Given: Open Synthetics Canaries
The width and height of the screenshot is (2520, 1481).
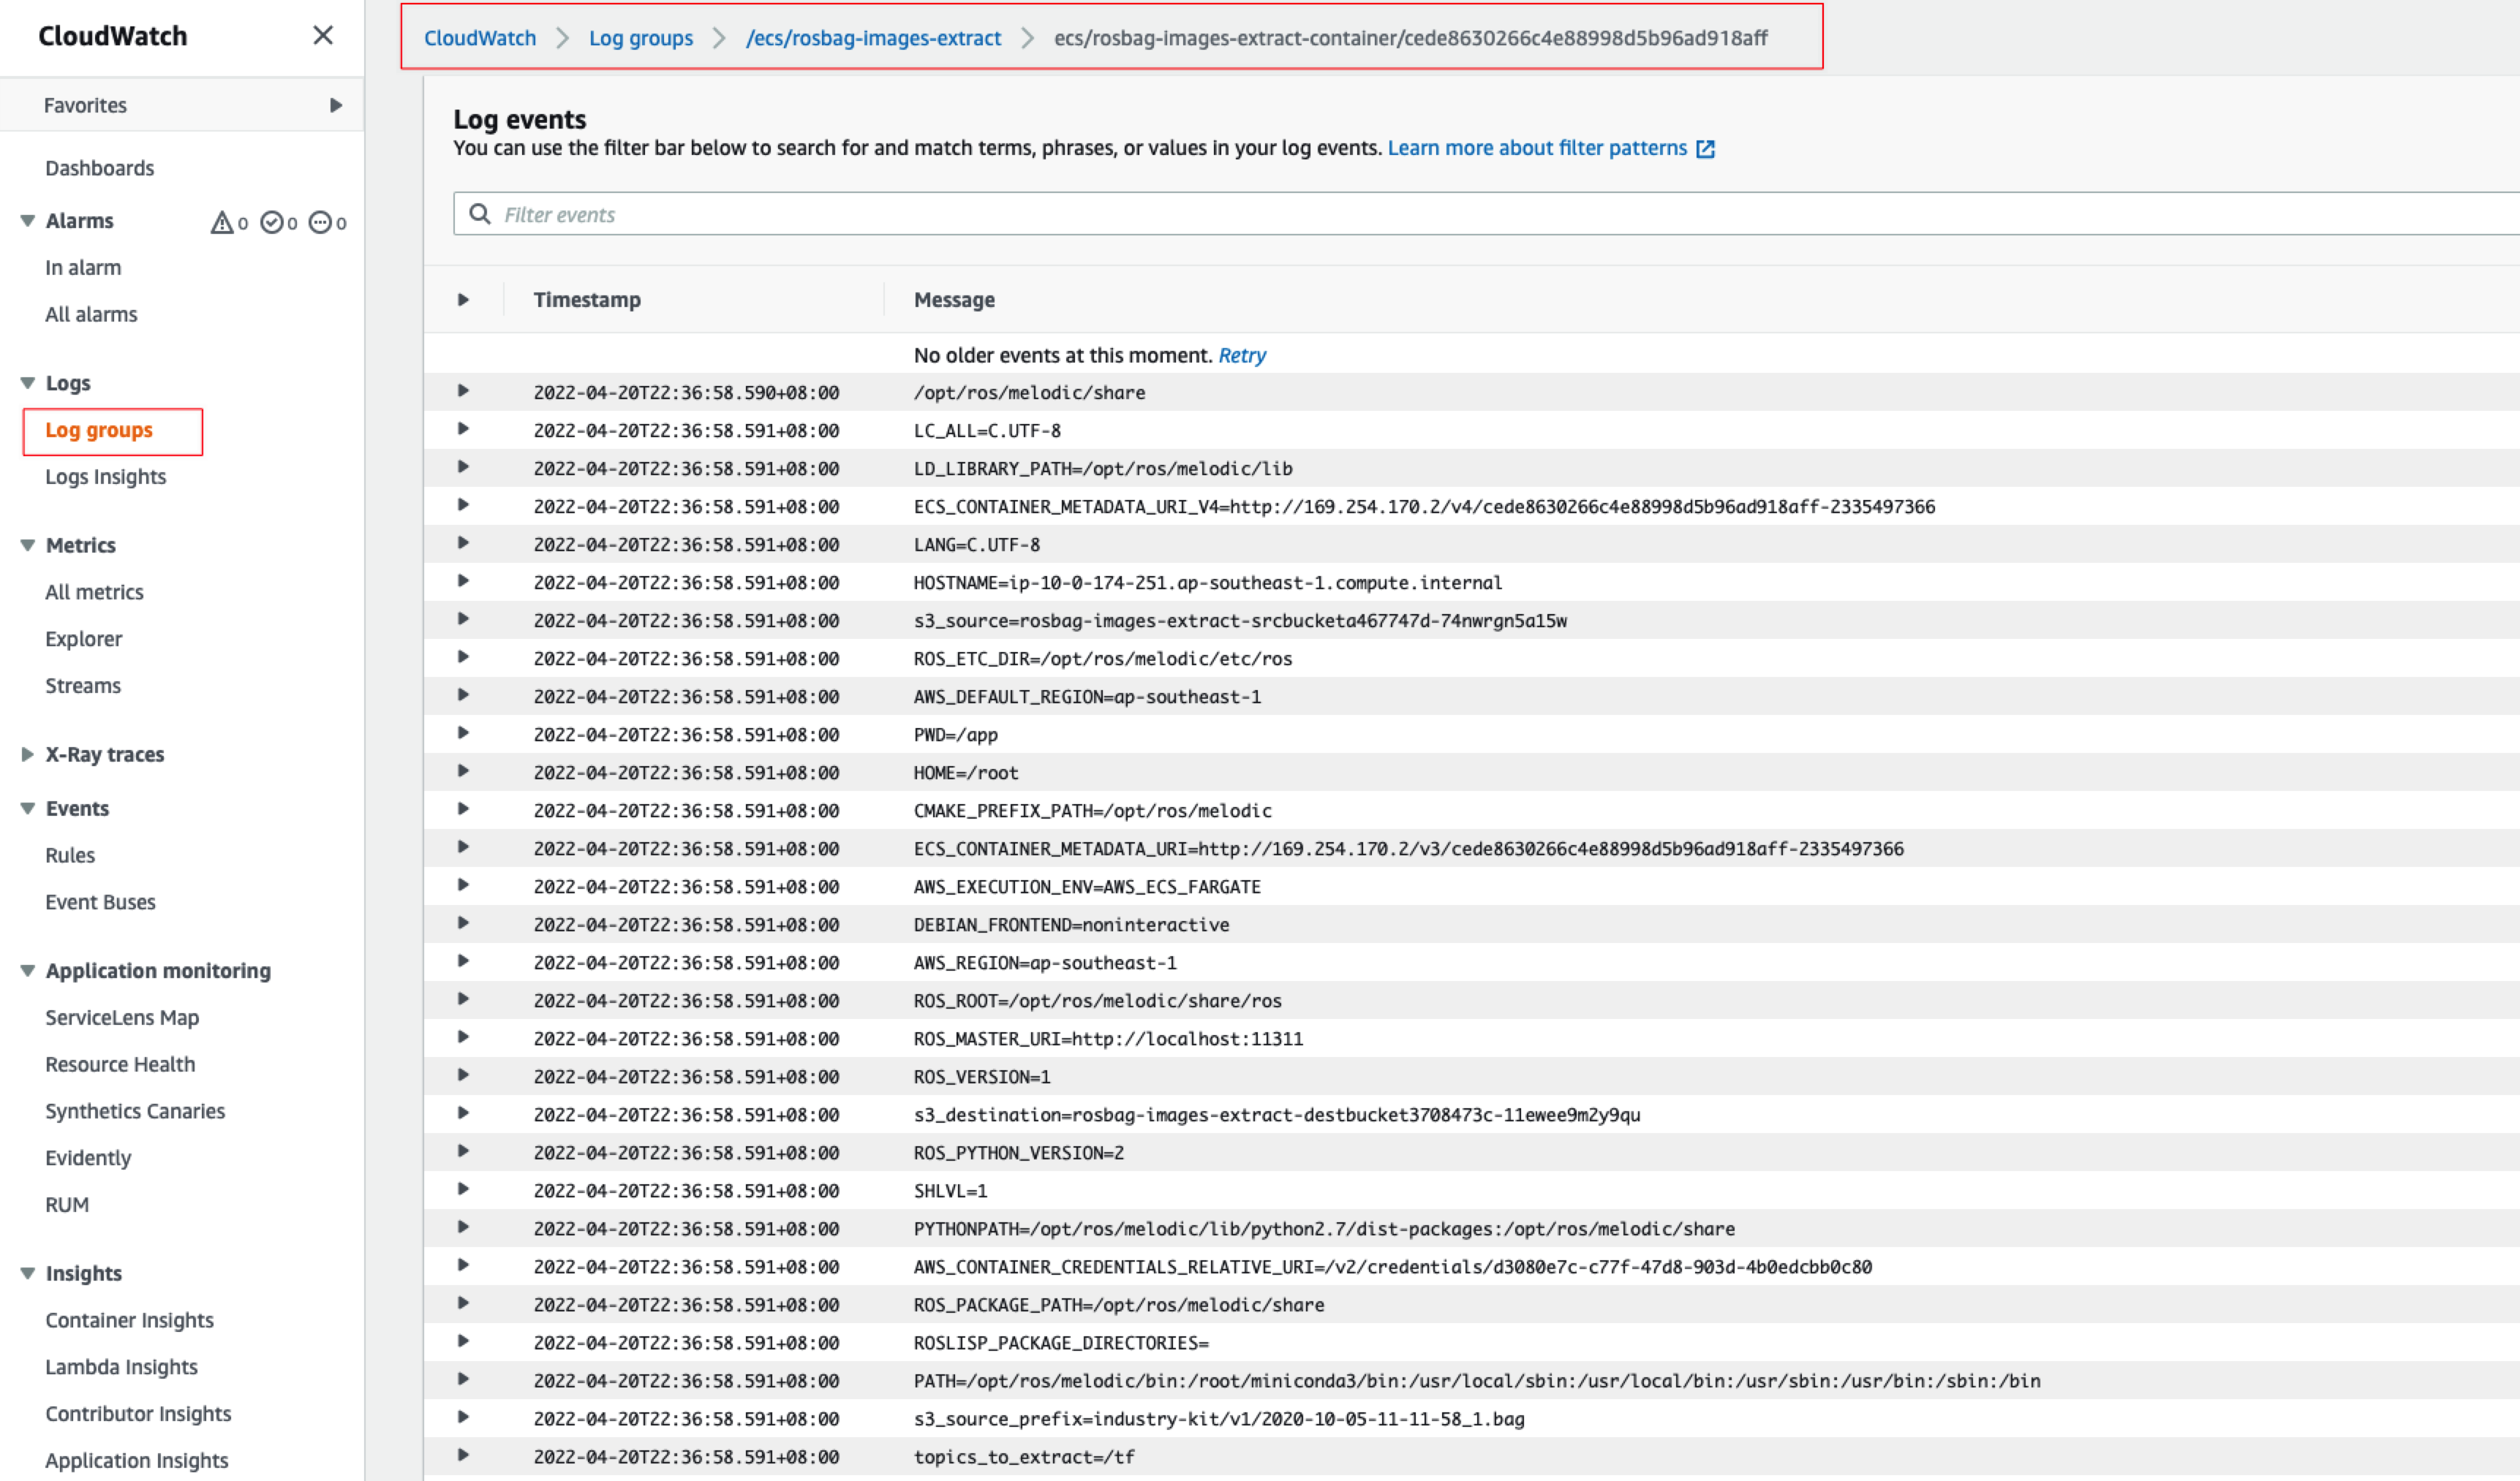Looking at the screenshot, I should coord(135,1111).
